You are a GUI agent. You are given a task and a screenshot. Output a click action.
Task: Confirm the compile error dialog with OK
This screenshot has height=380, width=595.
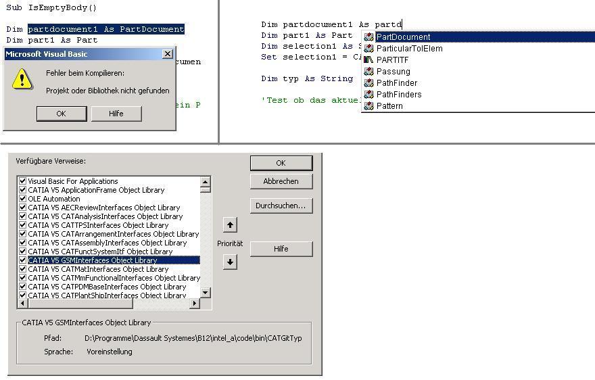point(62,114)
